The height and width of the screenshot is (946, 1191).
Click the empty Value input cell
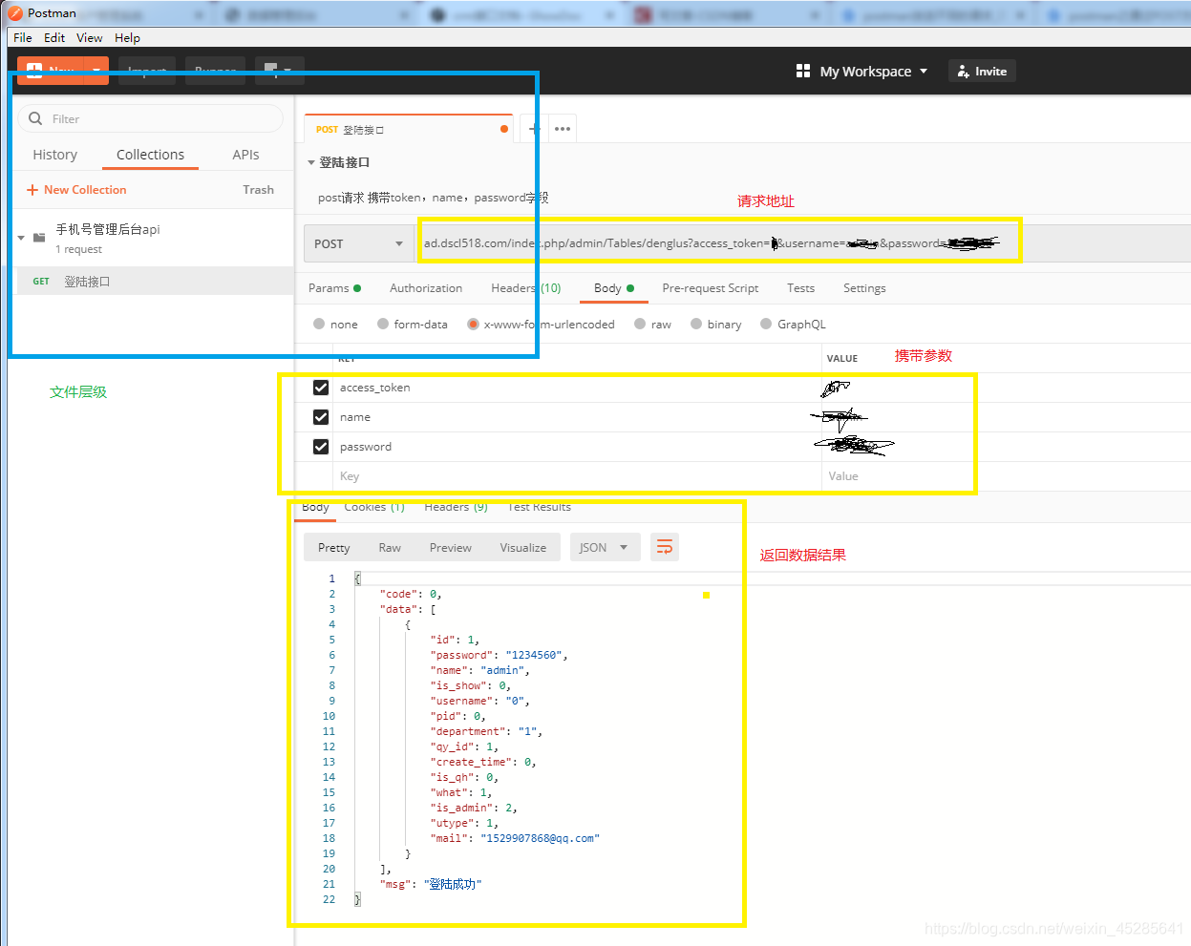click(x=1006, y=476)
